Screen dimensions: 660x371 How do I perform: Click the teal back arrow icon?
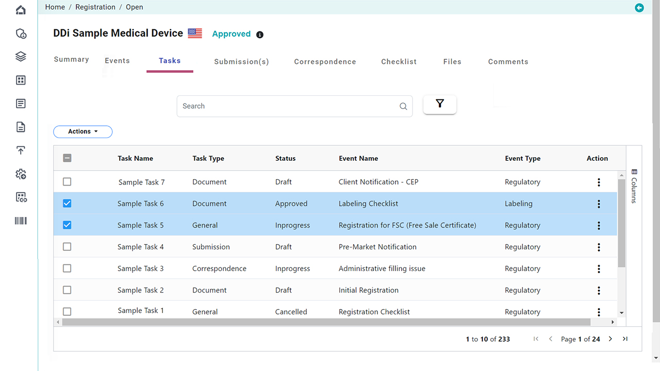tap(639, 7)
